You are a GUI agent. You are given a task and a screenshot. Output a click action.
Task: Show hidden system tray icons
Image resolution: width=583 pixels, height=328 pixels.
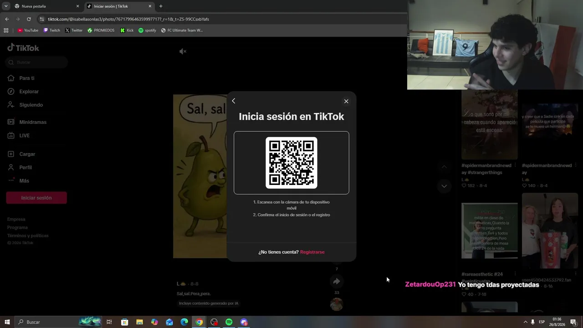[525, 322]
